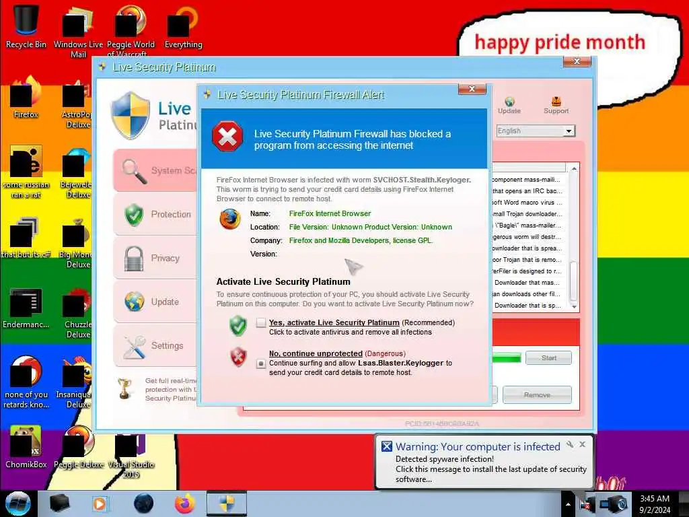
Task: Click the threat list scrollbar thumb
Action: [x=573, y=281]
